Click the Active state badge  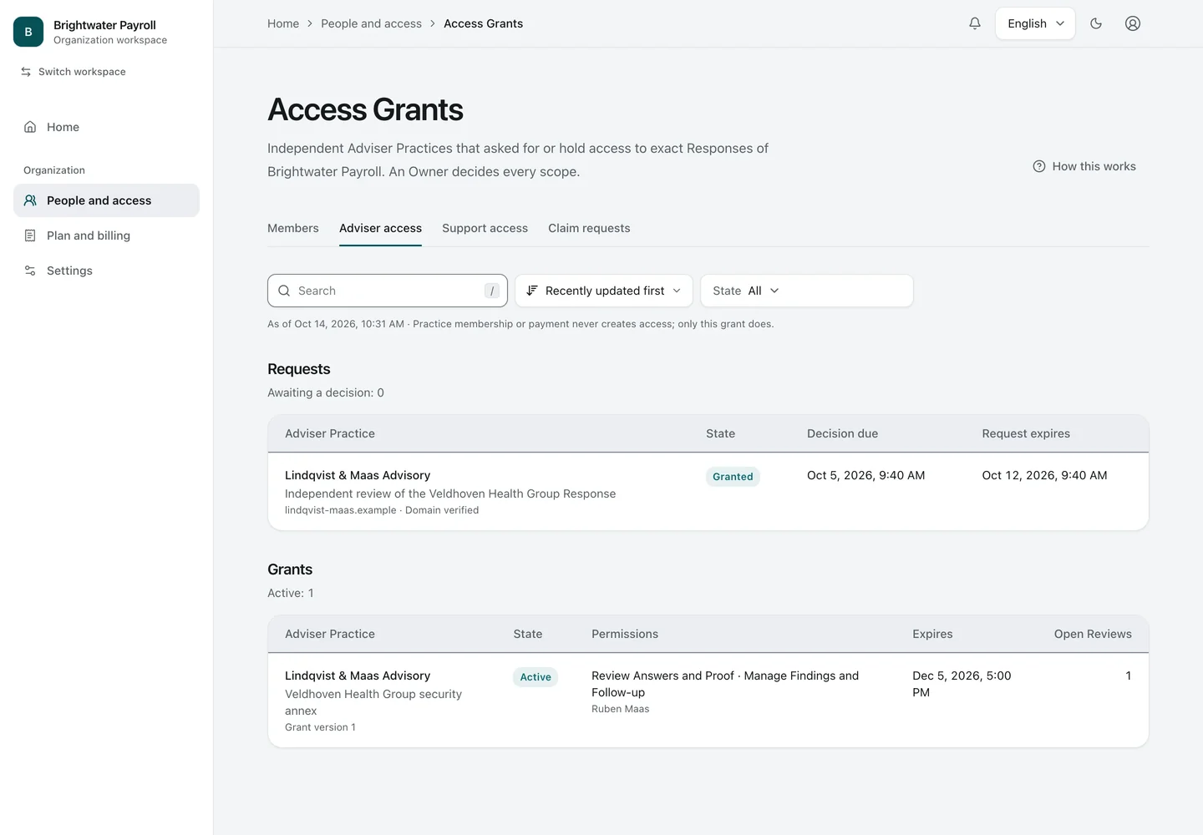pos(536,677)
